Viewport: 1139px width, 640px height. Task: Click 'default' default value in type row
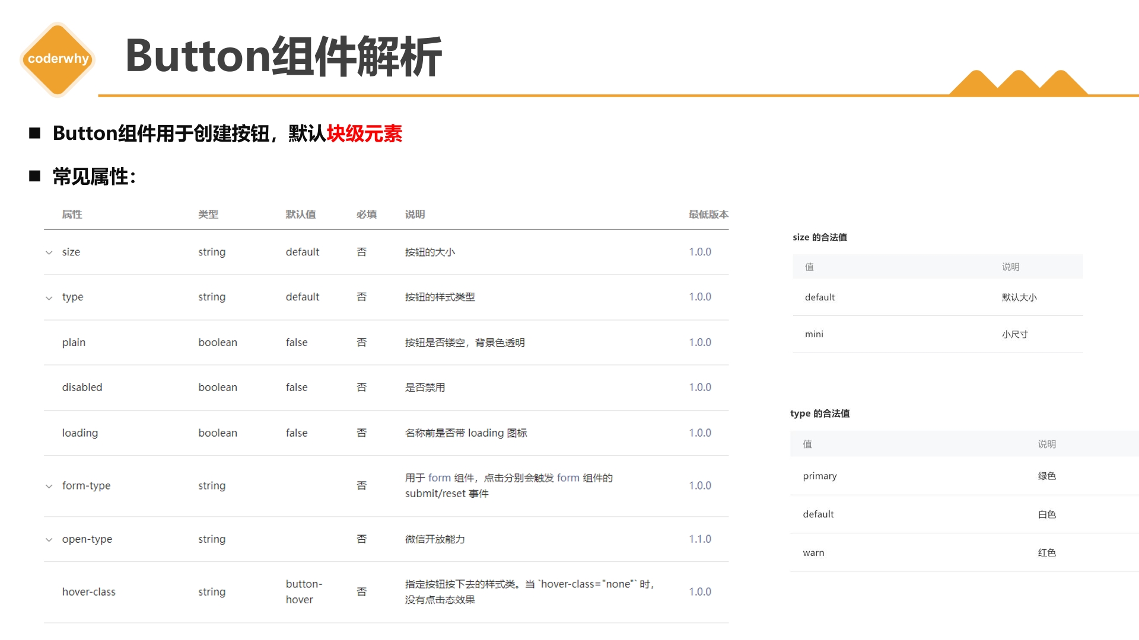[x=303, y=297]
